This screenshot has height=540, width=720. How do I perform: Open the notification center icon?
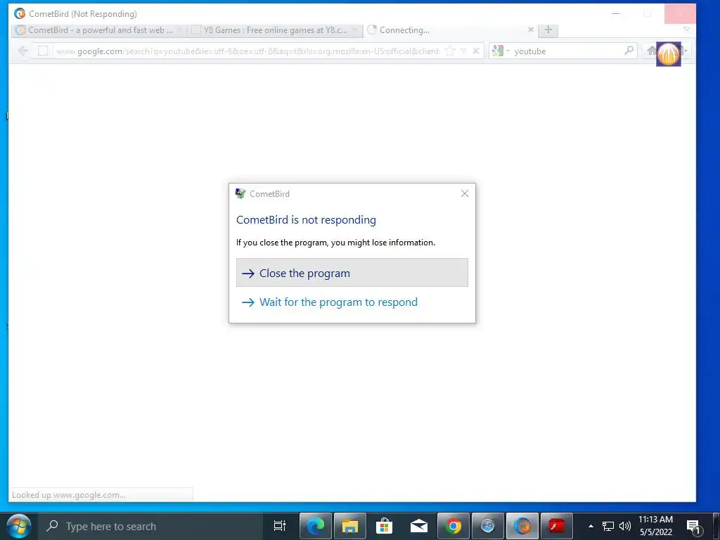(694, 527)
